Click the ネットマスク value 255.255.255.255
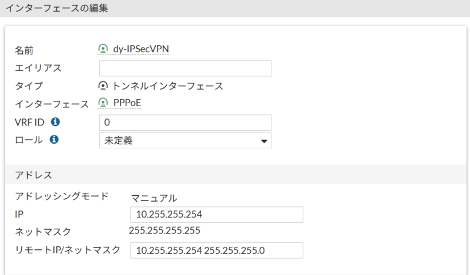This screenshot has width=470, height=275. coord(164,230)
